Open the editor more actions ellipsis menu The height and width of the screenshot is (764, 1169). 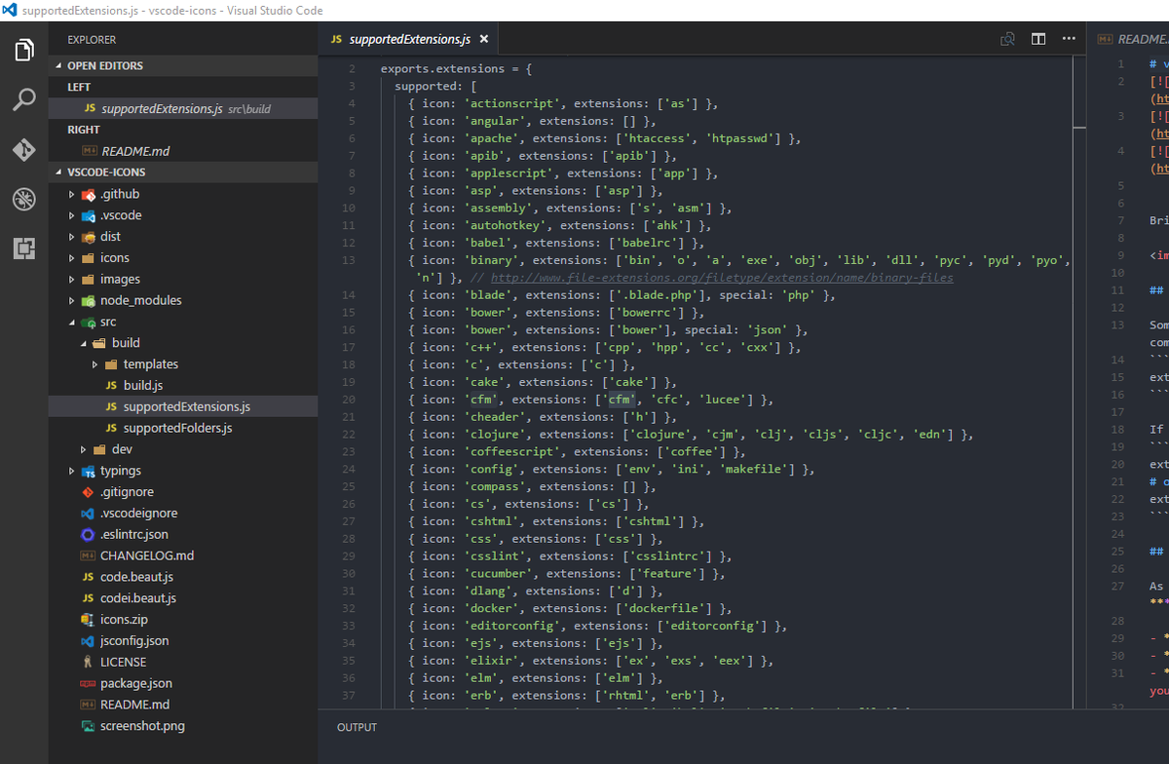(1069, 39)
